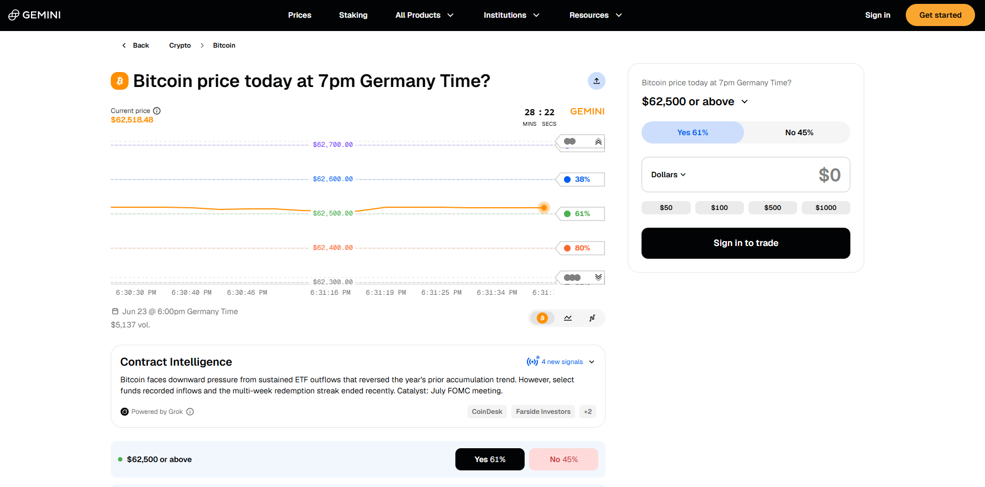Viewport: 985px width, 487px height.
Task: Click the No 45% pink button in contract row
Action: coord(563,459)
